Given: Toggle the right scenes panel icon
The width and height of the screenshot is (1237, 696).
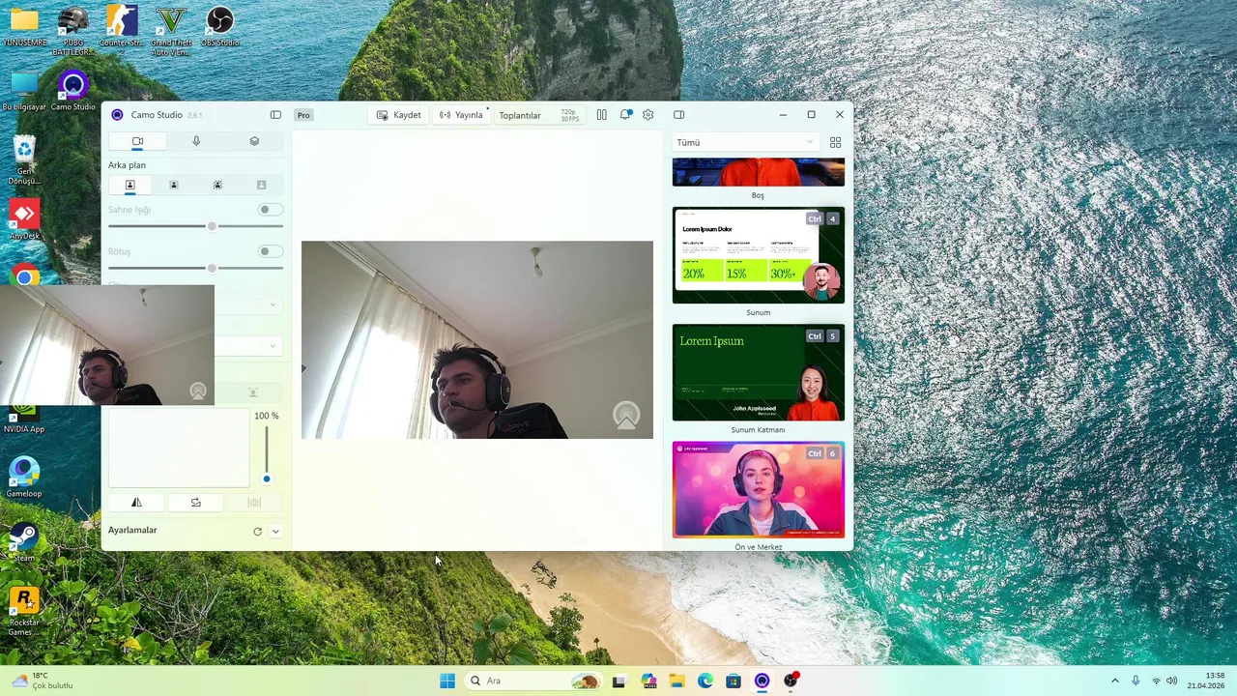Looking at the screenshot, I should click(x=679, y=115).
